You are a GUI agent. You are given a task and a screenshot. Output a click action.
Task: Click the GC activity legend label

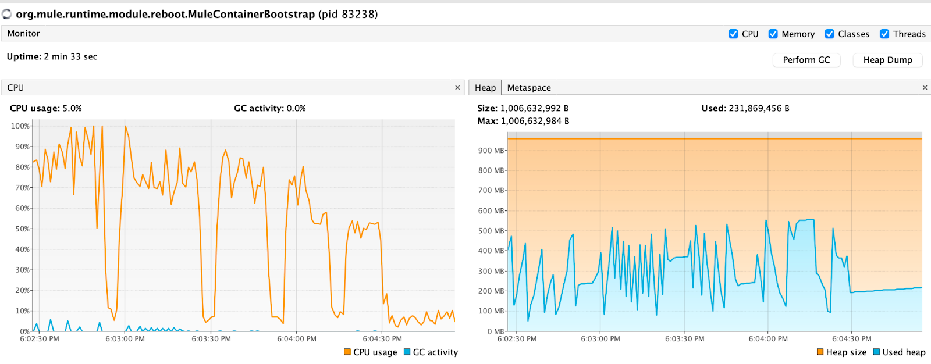[435, 352]
